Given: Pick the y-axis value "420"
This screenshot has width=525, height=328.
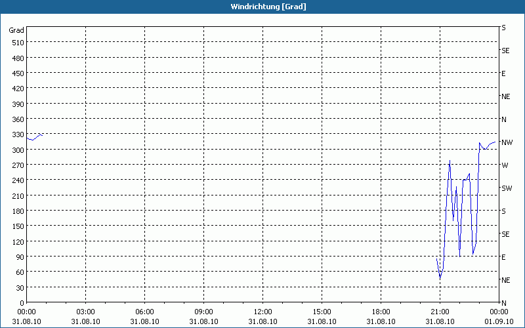Looking at the screenshot, I should (x=18, y=89).
